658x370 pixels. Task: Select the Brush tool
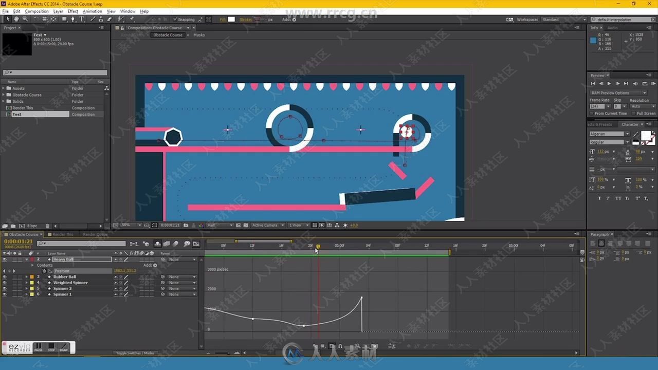tap(93, 19)
